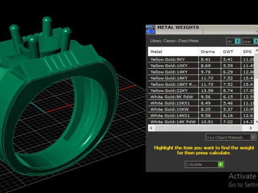The image size is (258, 193).
Task: Click 7.02 DWT value cell
Action: point(231,122)
